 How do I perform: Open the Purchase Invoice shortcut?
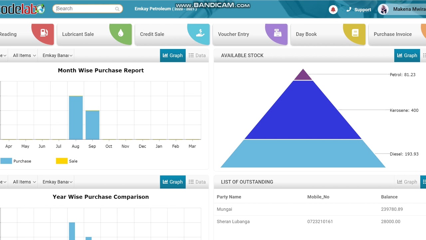click(x=397, y=34)
